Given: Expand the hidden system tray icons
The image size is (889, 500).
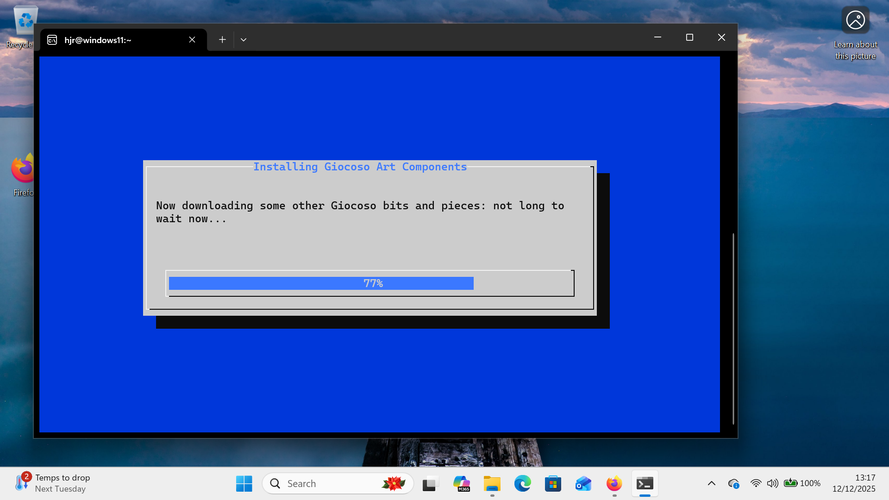Looking at the screenshot, I should click(712, 483).
